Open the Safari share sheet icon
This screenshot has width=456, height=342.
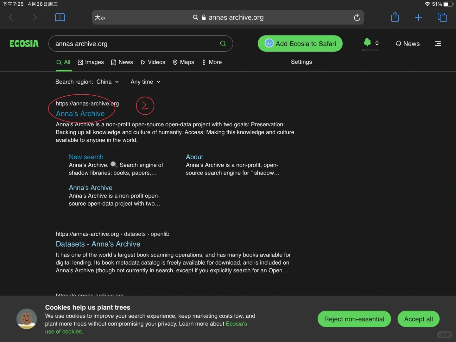tap(395, 17)
